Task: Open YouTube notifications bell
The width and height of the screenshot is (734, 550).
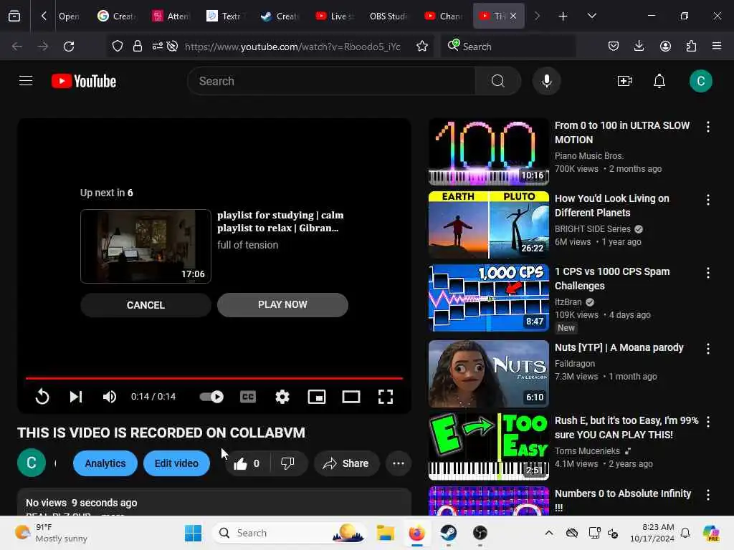Action: [659, 81]
